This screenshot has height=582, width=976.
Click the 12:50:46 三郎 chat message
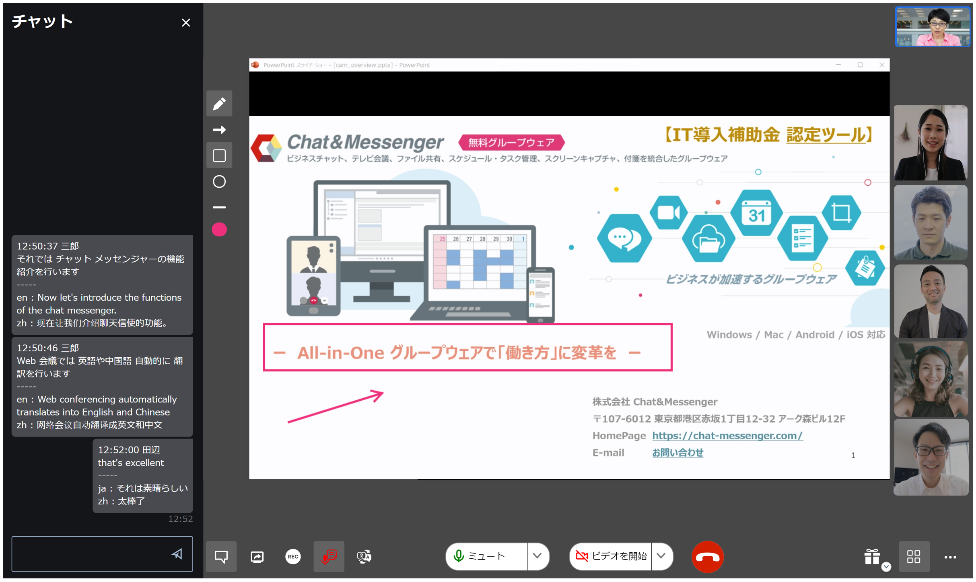[102, 386]
